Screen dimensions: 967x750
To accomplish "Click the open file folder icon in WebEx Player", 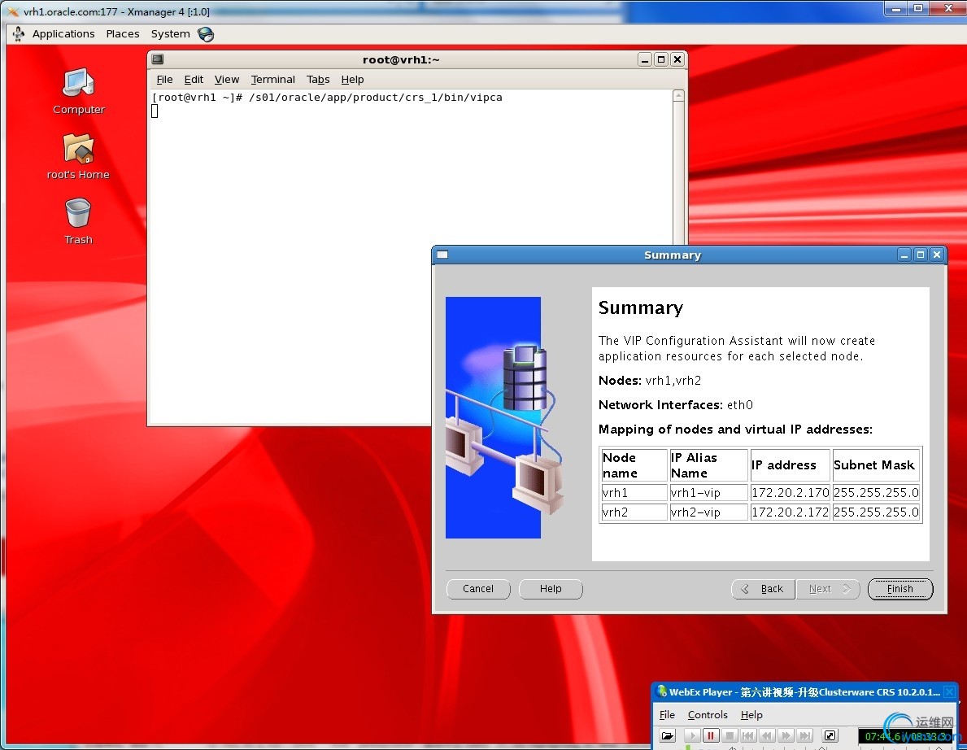I will coord(668,736).
